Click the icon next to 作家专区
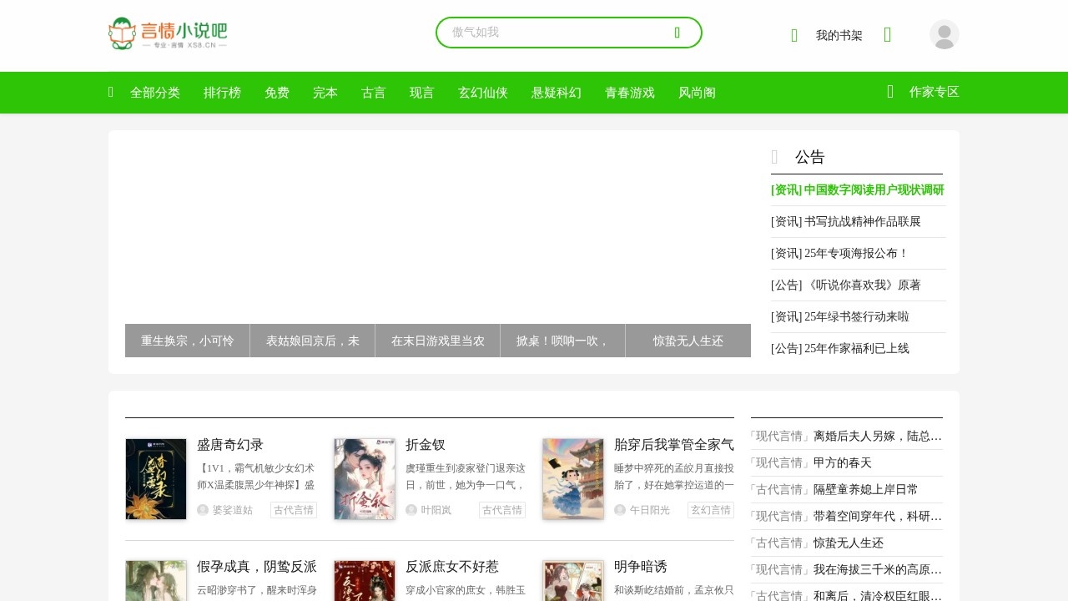The image size is (1068, 601). tap(890, 92)
